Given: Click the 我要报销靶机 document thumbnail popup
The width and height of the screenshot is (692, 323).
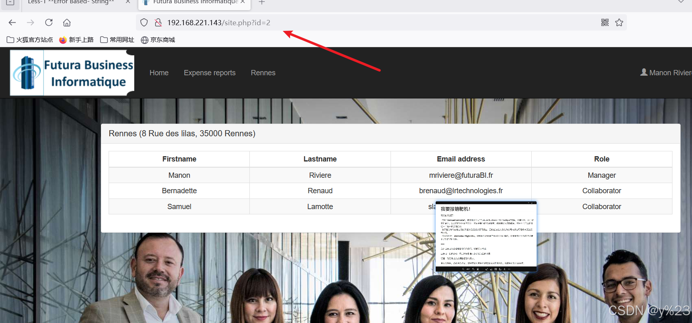Looking at the screenshot, I should tap(486, 236).
